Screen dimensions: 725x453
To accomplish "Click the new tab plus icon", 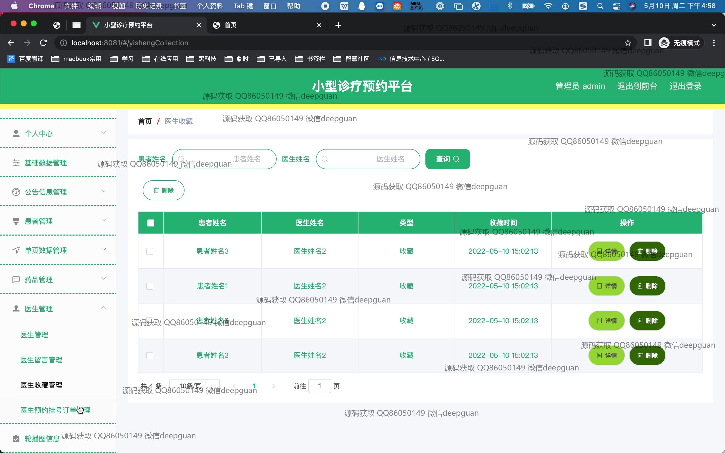I will pyautogui.click(x=338, y=25).
